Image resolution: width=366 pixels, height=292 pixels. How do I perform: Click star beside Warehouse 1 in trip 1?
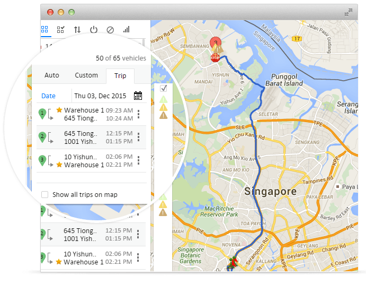coord(59,110)
